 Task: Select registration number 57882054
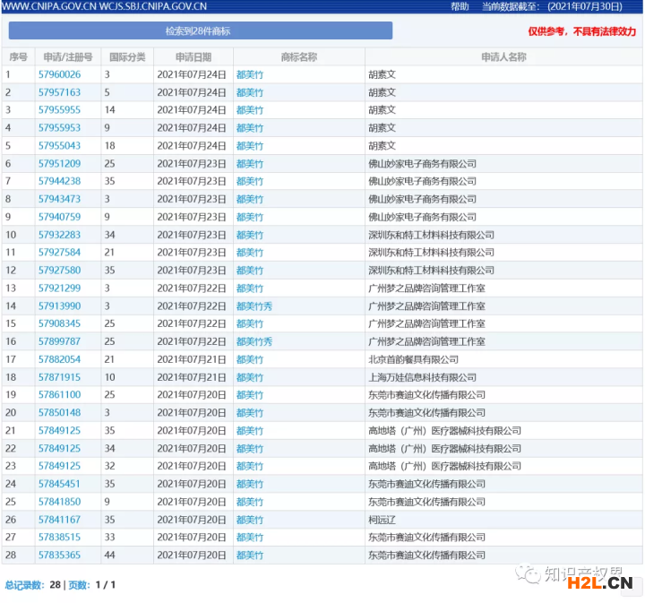59,359
